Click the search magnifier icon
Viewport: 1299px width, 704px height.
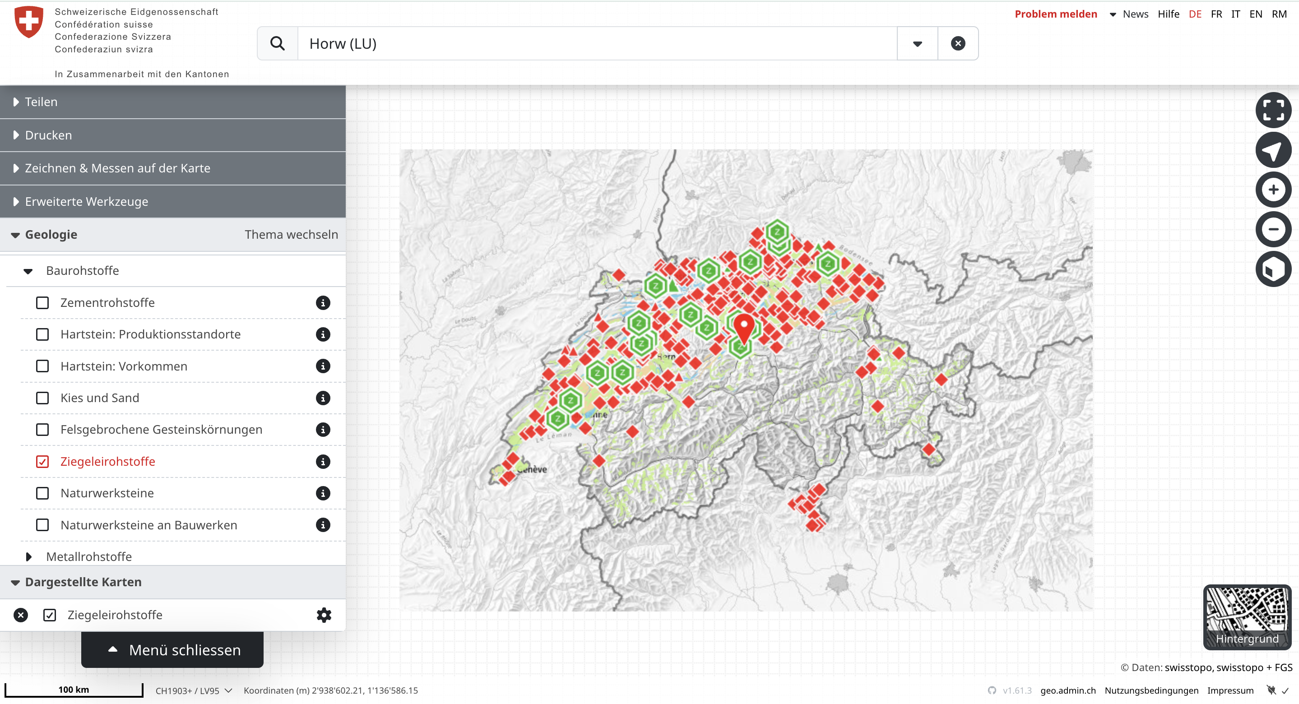click(x=277, y=43)
